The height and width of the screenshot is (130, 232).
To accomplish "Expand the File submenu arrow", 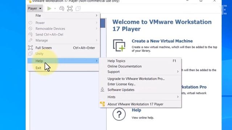I will click(96, 16).
